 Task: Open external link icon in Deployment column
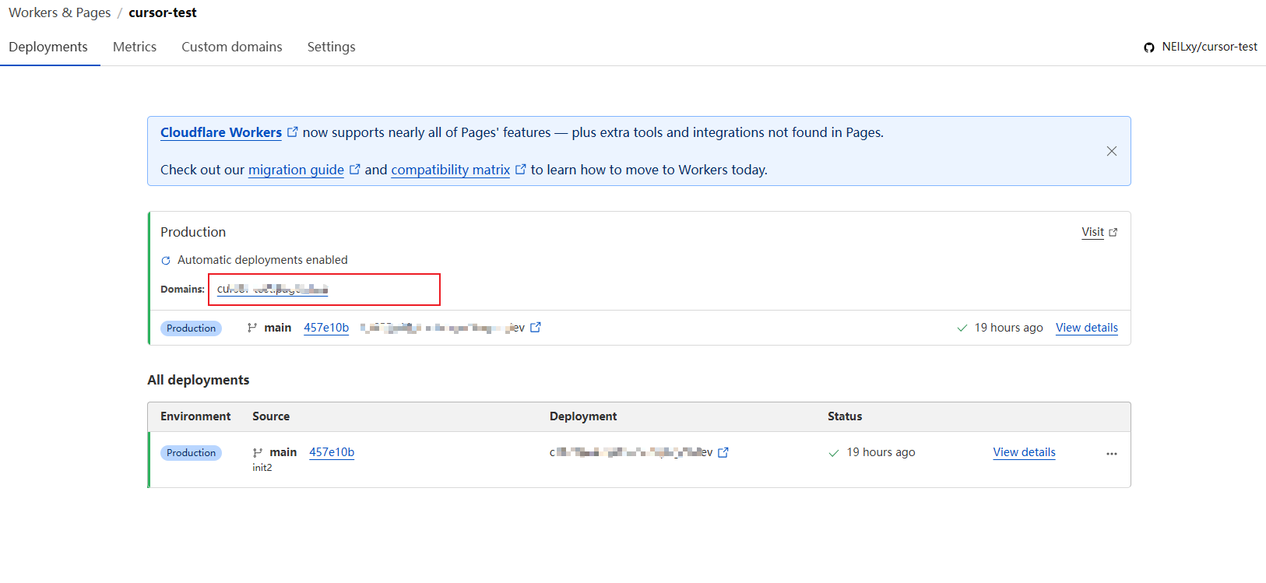(723, 452)
